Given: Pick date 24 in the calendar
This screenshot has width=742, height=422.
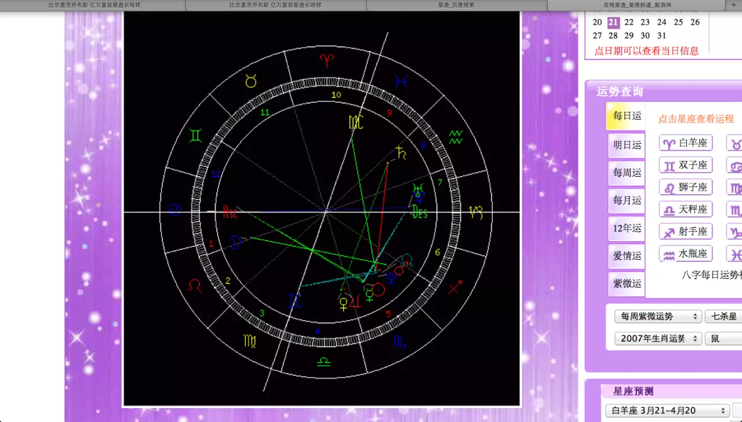Looking at the screenshot, I should point(662,22).
